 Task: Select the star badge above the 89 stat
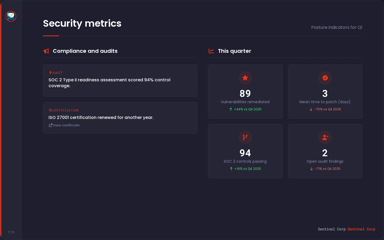click(x=245, y=78)
